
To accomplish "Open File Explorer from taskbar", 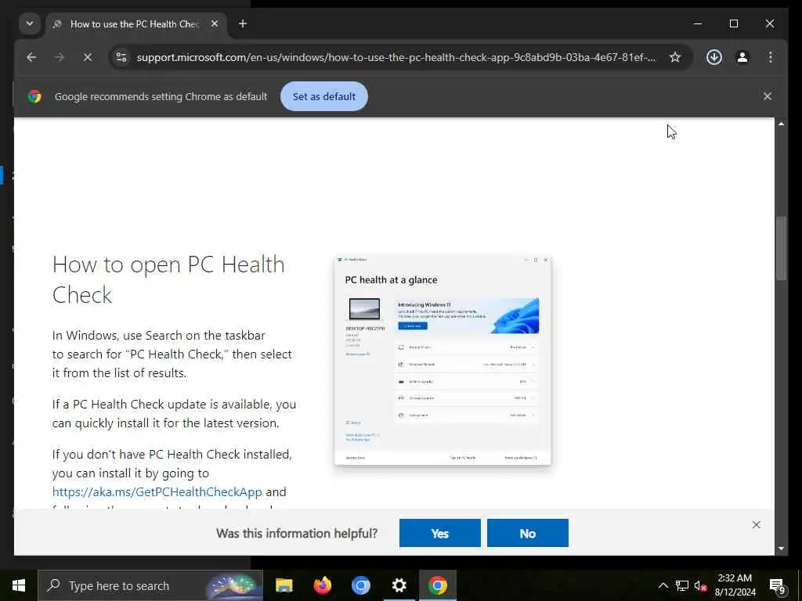I will coord(284,585).
